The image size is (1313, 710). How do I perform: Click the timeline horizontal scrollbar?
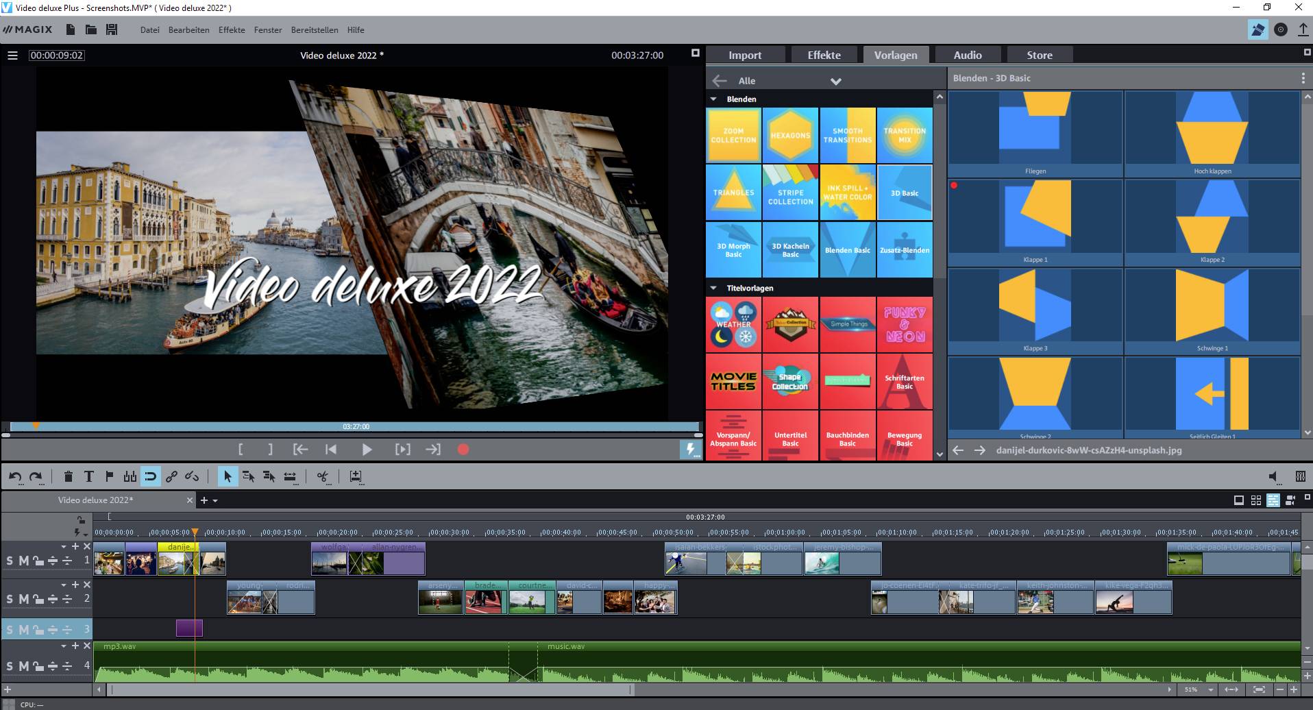click(x=371, y=689)
